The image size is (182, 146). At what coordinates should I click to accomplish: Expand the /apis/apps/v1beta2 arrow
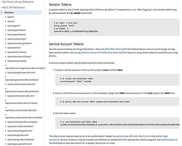click(6, 34)
